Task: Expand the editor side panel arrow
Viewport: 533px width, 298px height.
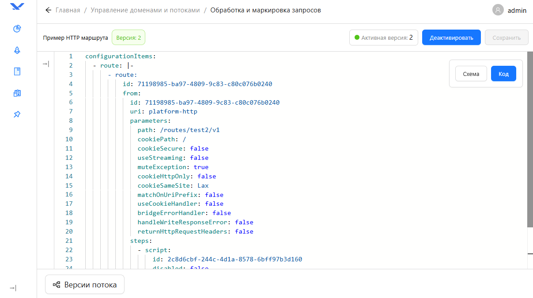Action: tap(45, 64)
